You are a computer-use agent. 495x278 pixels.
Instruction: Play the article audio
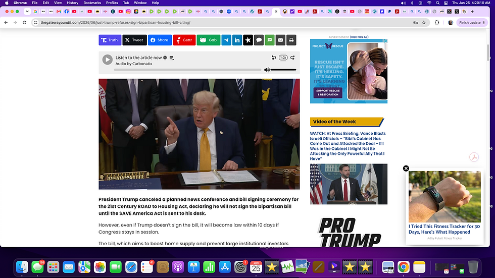(107, 60)
